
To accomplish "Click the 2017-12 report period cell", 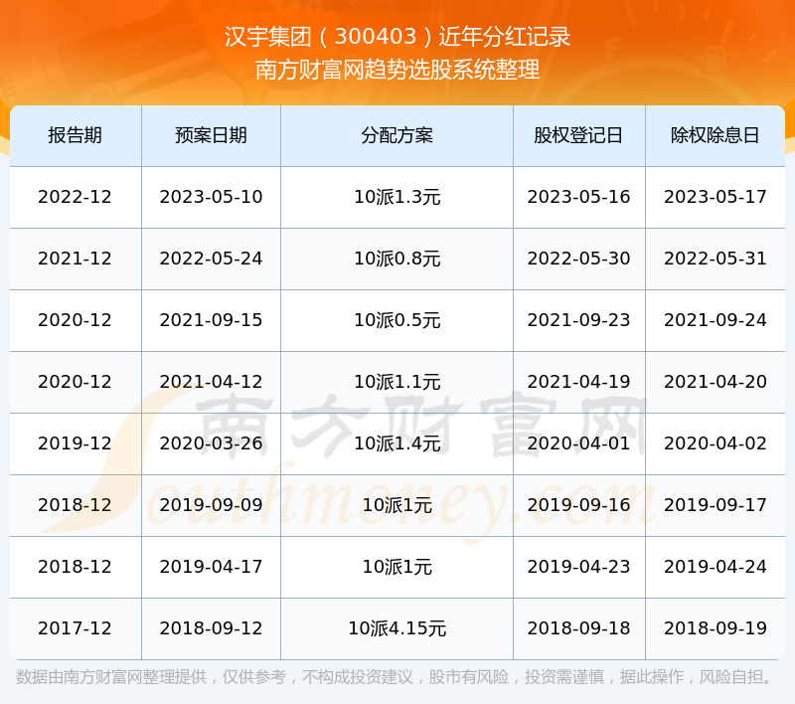I will [75, 628].
